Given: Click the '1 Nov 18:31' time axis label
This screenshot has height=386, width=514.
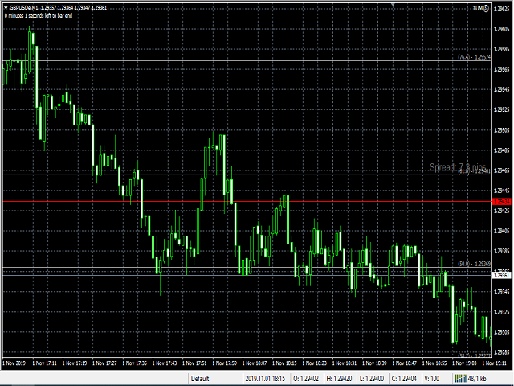Looking at the screenshot, I should coord(345,363).
